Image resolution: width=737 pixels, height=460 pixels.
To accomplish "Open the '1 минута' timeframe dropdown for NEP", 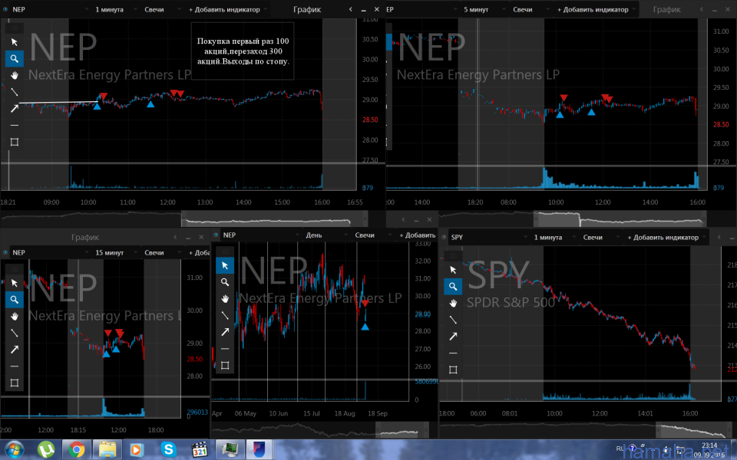I will coord(116,9).
